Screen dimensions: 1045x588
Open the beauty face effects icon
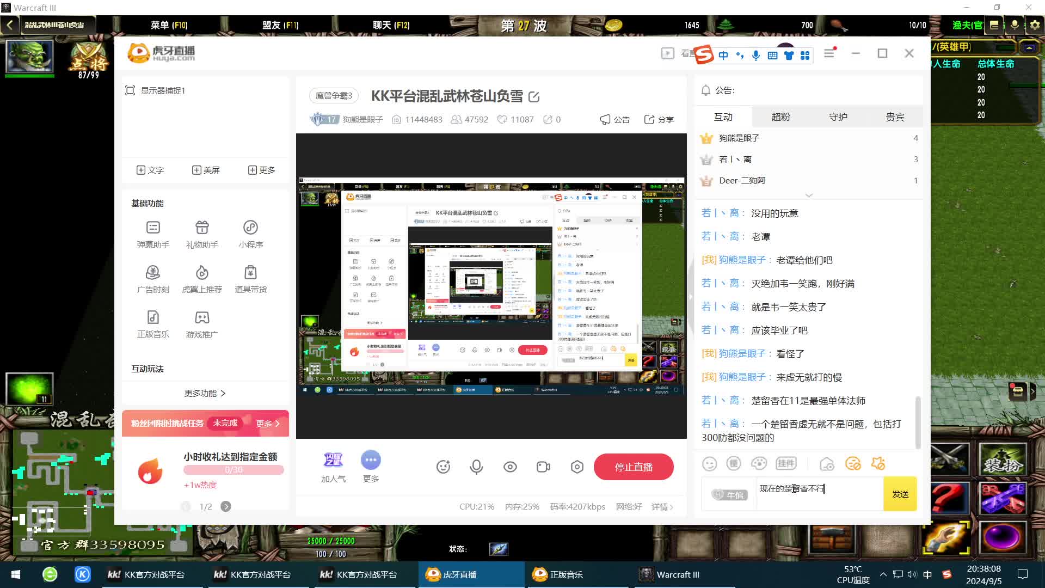443,467
